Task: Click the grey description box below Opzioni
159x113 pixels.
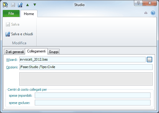Action: point(86,79)
